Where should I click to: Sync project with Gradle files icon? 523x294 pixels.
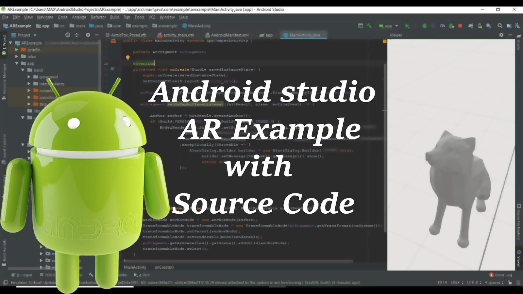471,25
